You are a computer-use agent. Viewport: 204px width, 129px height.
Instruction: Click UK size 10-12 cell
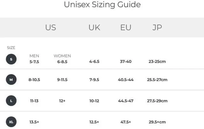94,101
